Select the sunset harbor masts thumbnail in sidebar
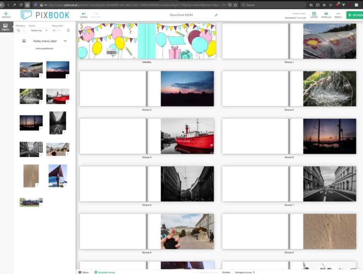The height and width of the screenshot is (274, 363). 31,123
